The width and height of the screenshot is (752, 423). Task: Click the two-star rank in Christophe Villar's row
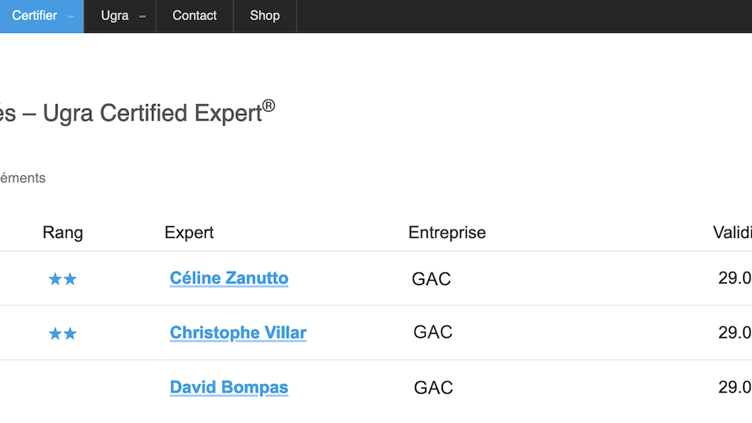[x=63, y=334]
